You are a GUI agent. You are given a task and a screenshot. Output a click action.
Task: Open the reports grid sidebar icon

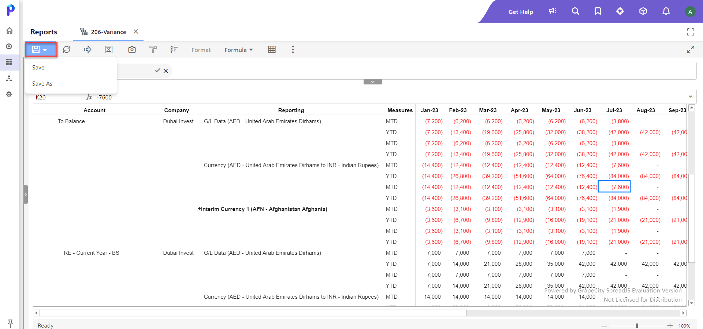pyautogui.click(x=9, y=62)
